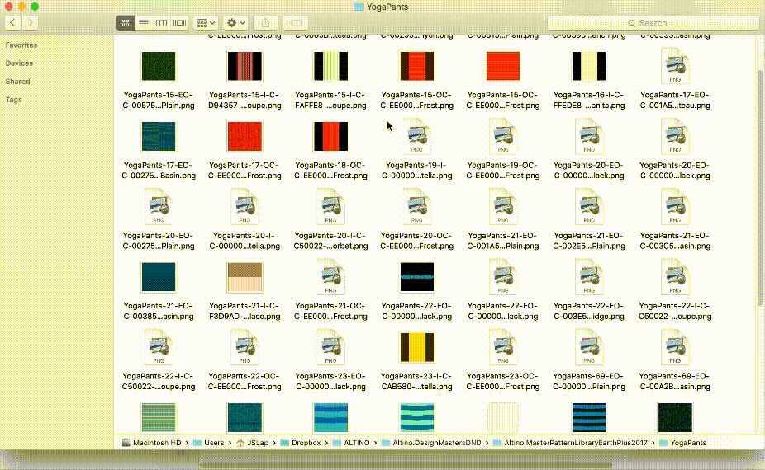Jump to Altino.MasterPatternLibraryEarthPlus2017 in path bar
This screenshot has width=765, height=470.
(570, 443)
